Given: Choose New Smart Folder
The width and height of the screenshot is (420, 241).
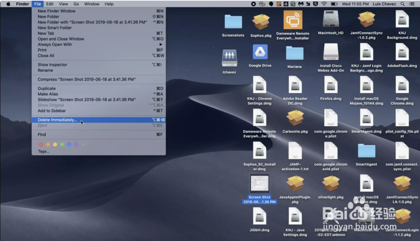Looking at the screenshot, I should (x=99, y=28).
